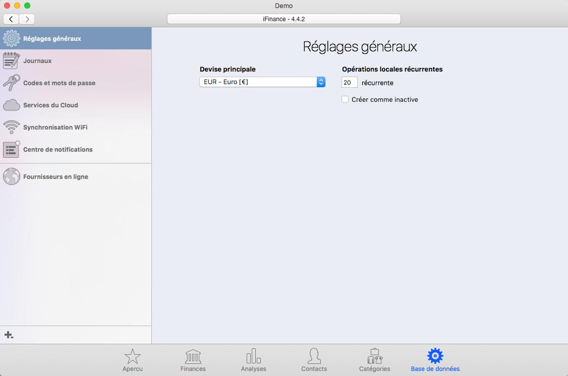The height and width of the screenshot is (376, 568).
Task: Enable the Créer comme inactive checkbox
Action: [345, 100]
